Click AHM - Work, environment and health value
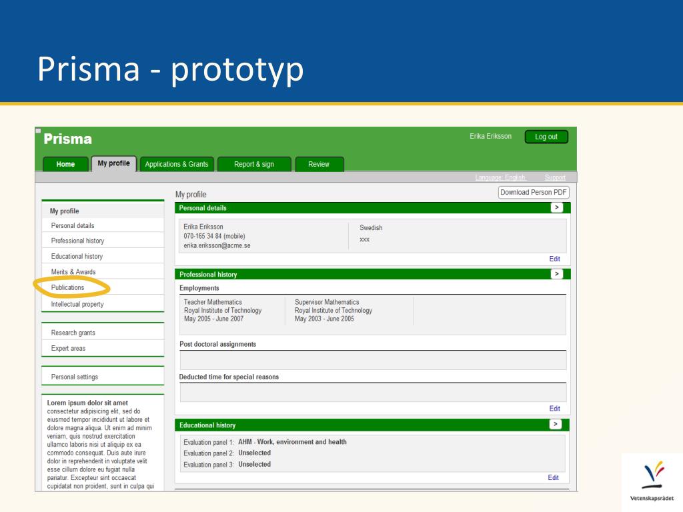 [x=292, y=442]
